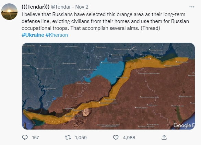Viewport: 202px width, 145px height.
Task: View the 157 replies count
Action: pos(36,138)
